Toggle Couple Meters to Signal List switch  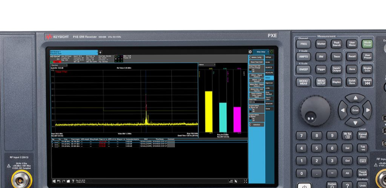click(251, 110)
